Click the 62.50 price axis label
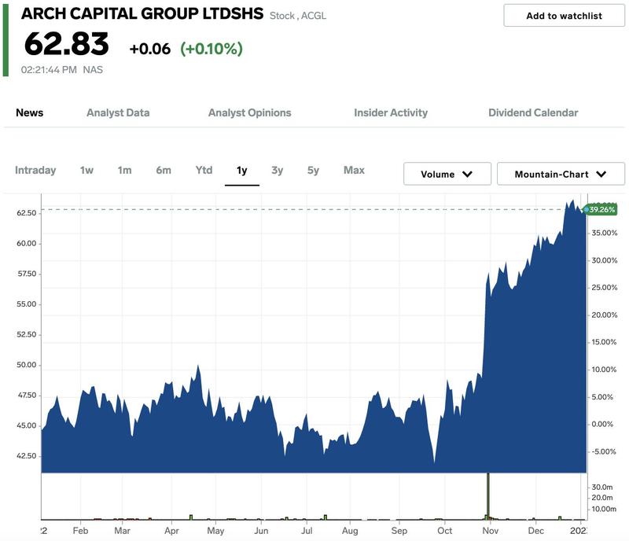 [26, 213]
